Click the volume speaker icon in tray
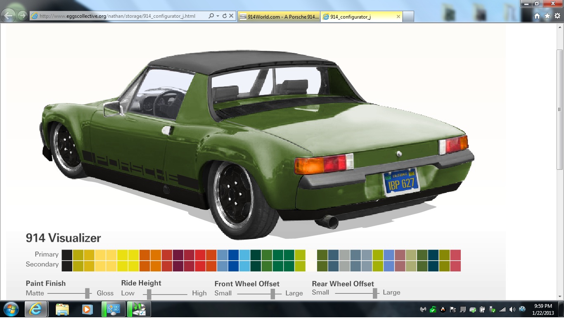Viewport: 564px width, 321px height. (x=512, y=309)
